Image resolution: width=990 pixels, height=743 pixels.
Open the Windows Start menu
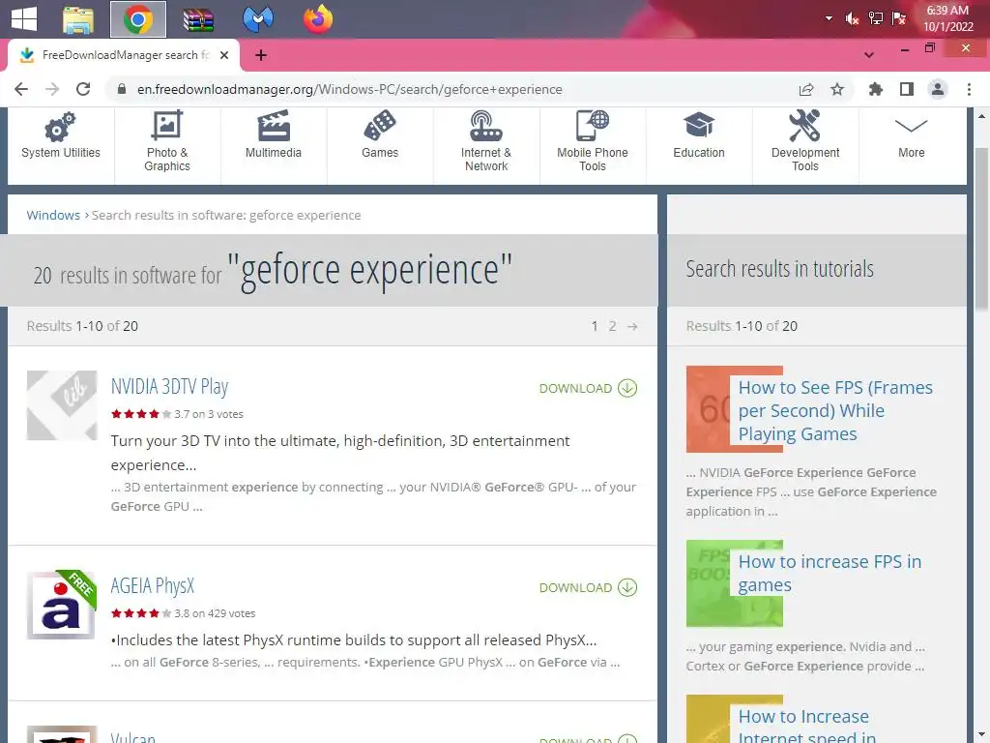(24, 18)
